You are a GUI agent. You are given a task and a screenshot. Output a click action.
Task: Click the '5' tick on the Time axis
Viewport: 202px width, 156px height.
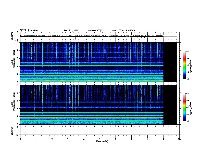coord(100,139)
